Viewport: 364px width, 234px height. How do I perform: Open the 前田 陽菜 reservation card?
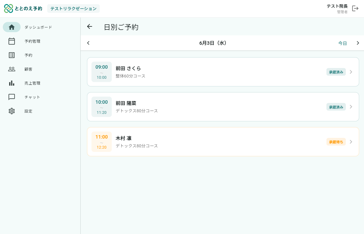pyautogui.click(x=223, y=107)
